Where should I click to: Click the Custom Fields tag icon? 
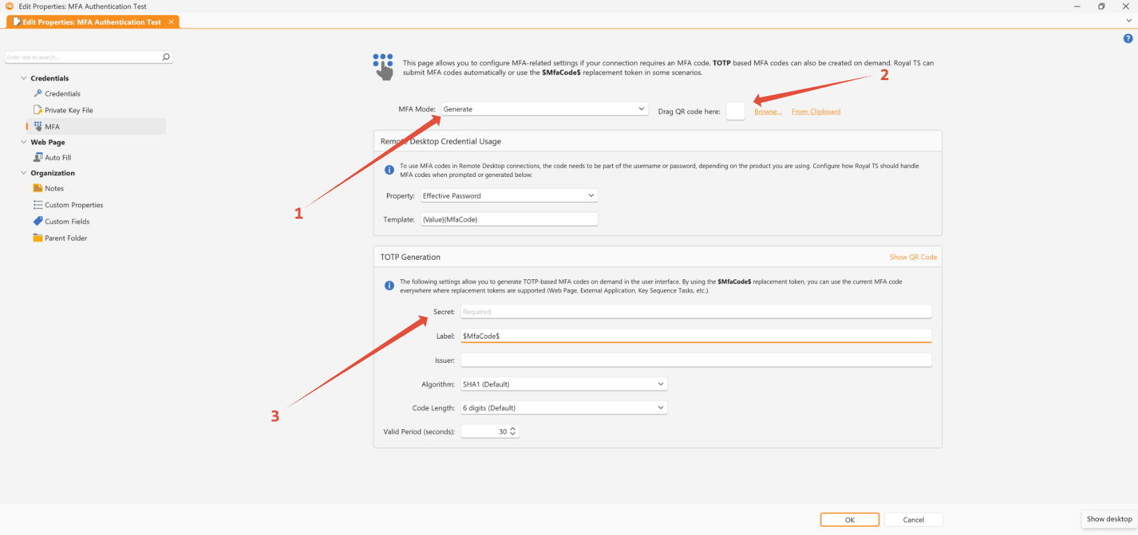[38, 221]
